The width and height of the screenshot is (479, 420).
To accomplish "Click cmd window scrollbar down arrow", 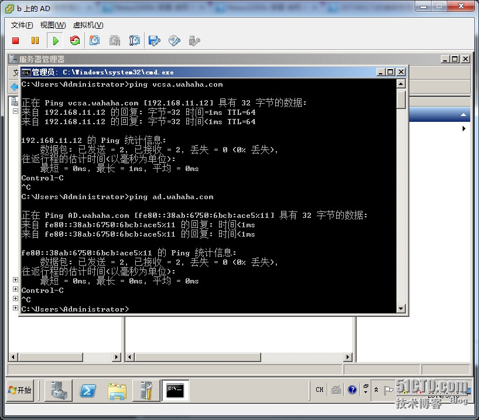I will click(401, 309).
